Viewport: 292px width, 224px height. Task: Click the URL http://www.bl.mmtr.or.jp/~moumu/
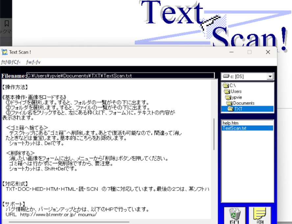pyautogui.click(x=59, y=214)
